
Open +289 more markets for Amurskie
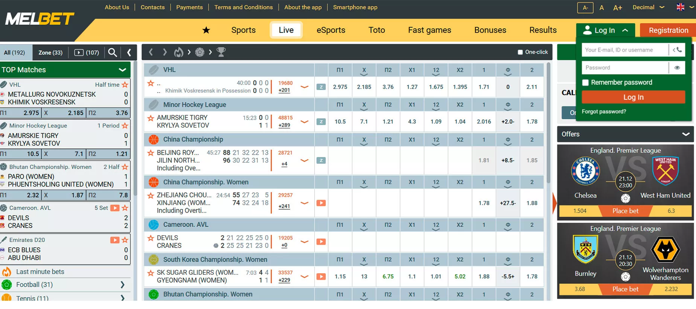pyautogui.click(x=284, y=125)
